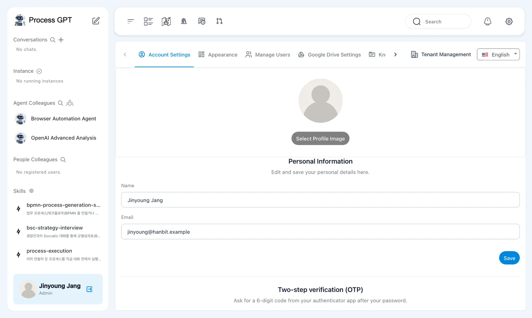The image size is (532, 318).
Task: Select bpmn-process-generation skill
Action: pos(58,209)
